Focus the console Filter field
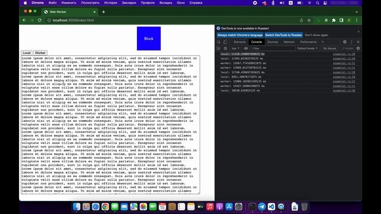This screenshot has width=381, height=214. pos(273,49)
